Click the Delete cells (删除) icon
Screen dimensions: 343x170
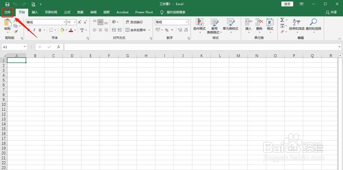259,22
